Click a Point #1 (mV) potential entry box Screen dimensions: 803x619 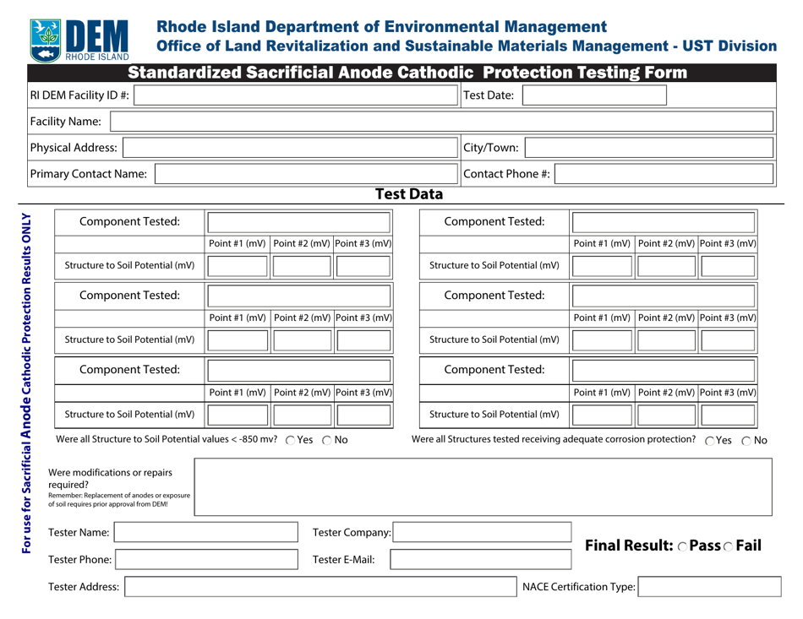point(238,265)
